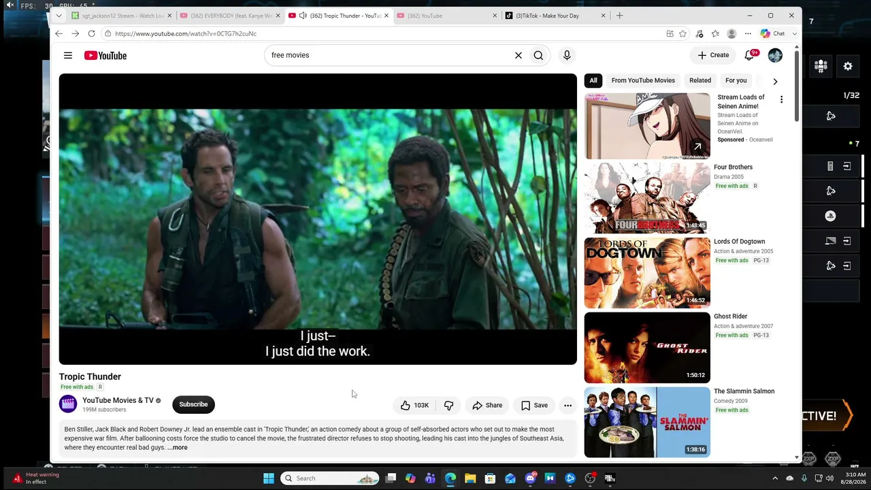The width and height of the screenshot is (871, 490).
Task: Open the YouTube Movies & TV channel name
Action: (118, 400)
